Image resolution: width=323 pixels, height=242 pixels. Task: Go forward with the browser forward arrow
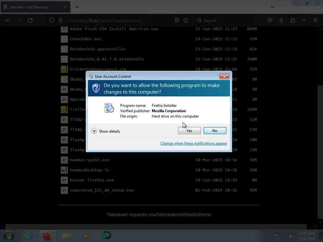[19, 20]
